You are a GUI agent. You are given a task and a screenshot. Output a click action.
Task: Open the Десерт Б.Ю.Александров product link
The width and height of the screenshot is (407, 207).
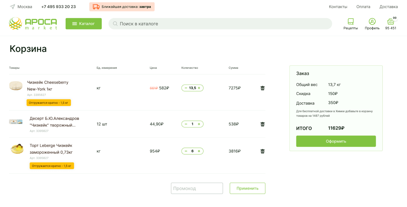pos(54,122)
